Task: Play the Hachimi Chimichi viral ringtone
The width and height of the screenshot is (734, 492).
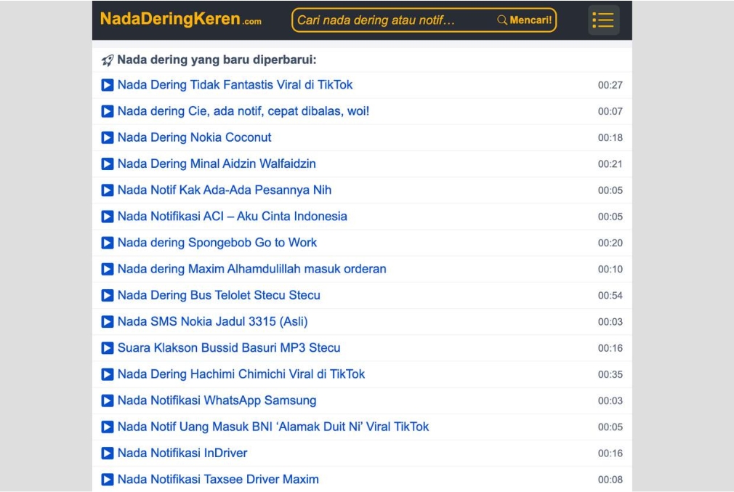Action: (108, 374)
